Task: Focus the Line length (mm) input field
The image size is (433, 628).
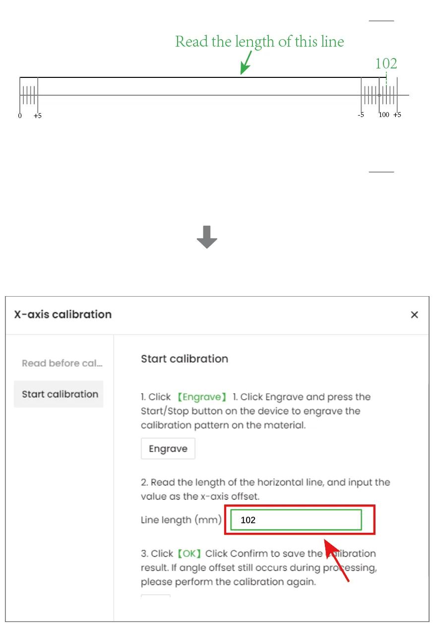Action: pos(296,520)
